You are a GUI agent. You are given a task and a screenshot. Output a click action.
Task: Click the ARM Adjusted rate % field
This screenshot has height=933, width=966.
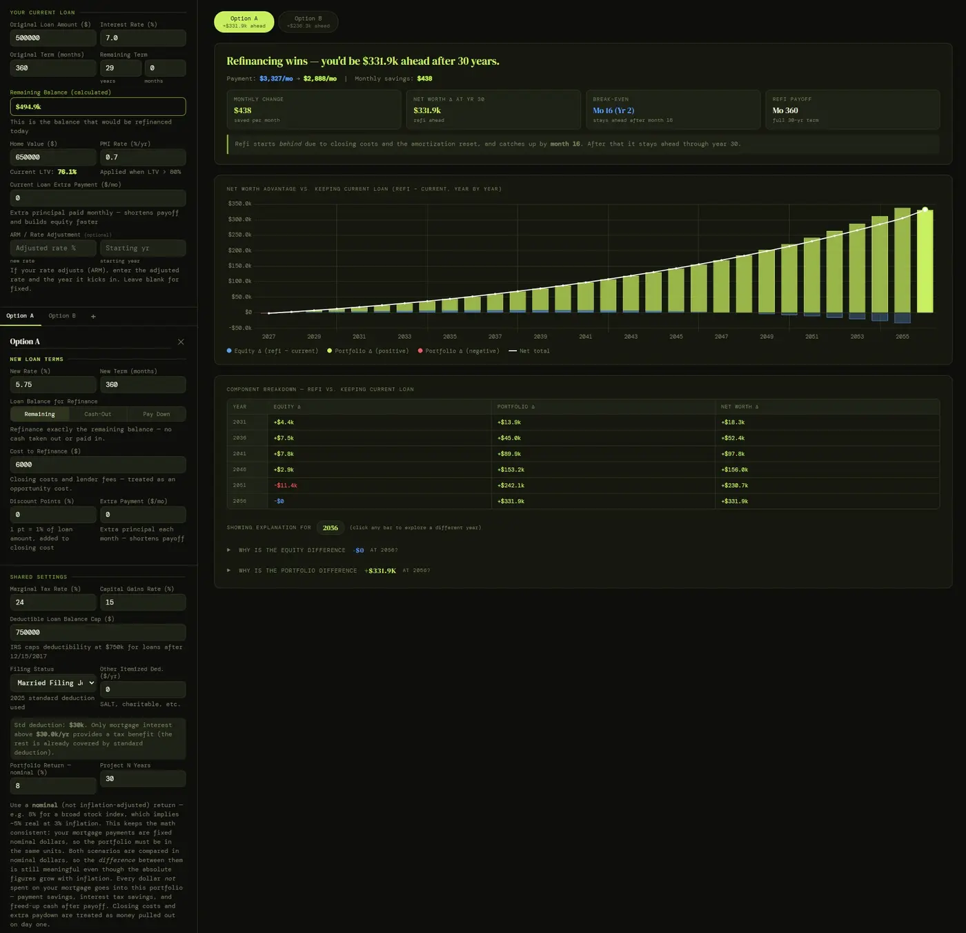tap(52, 248)
